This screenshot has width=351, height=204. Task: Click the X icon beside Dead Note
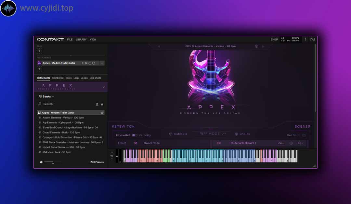click(136, 143)
